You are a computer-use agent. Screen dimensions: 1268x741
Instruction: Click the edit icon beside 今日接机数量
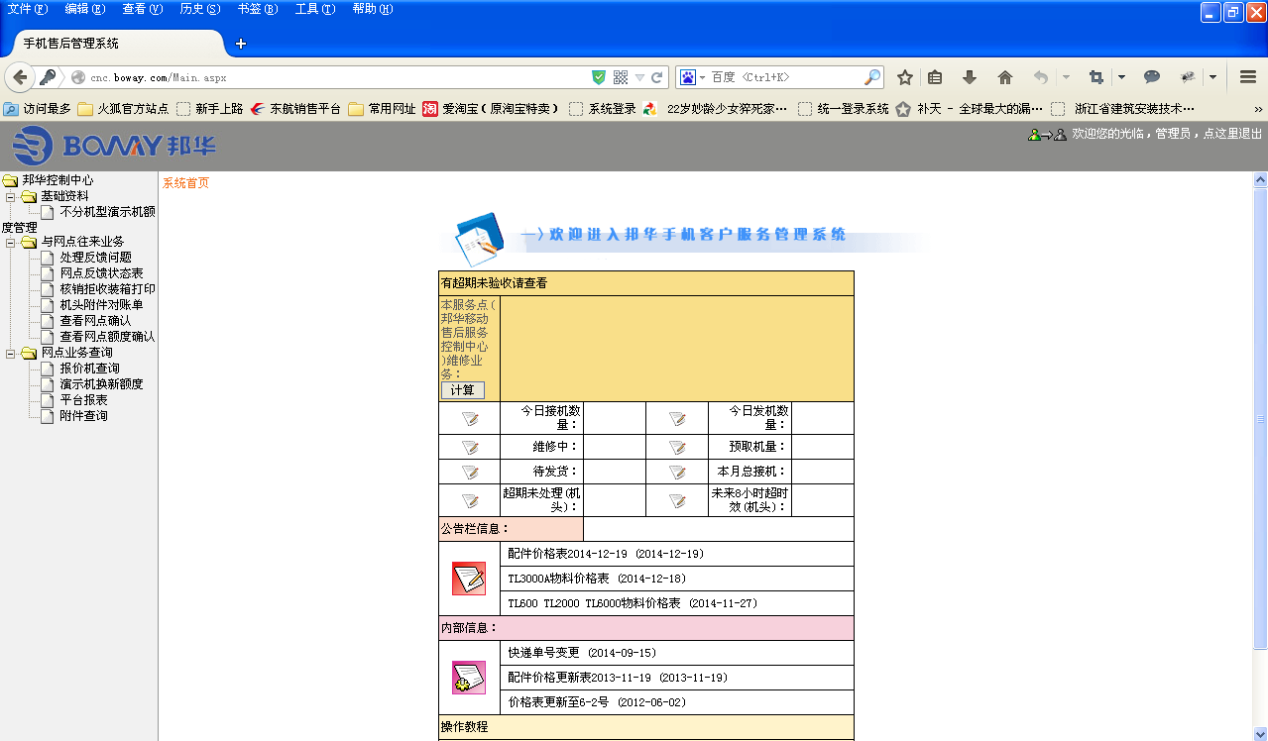click(x=470, y=418)
